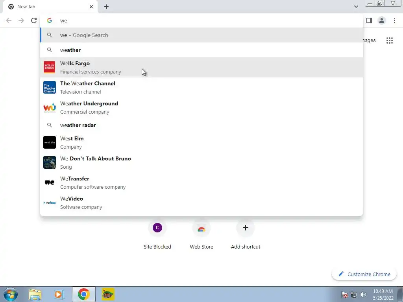
Task: Click the browser Back arrow
Action: [9, 20]
